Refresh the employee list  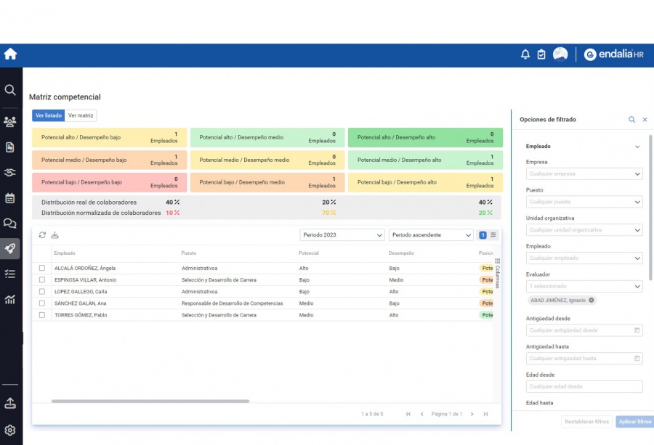coord(42,235)
